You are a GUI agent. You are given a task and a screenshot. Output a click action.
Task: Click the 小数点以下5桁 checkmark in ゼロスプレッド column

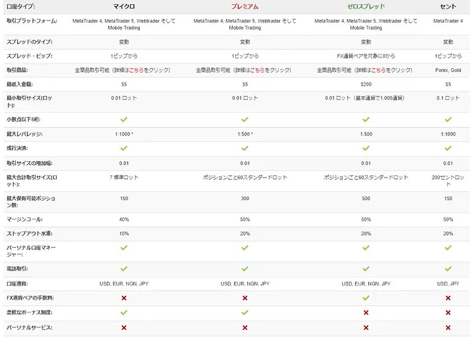(x=366, y=120)
